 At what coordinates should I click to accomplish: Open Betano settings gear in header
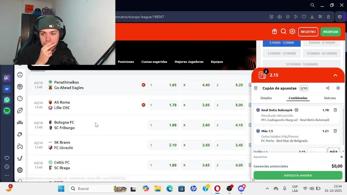click(292, 32)
